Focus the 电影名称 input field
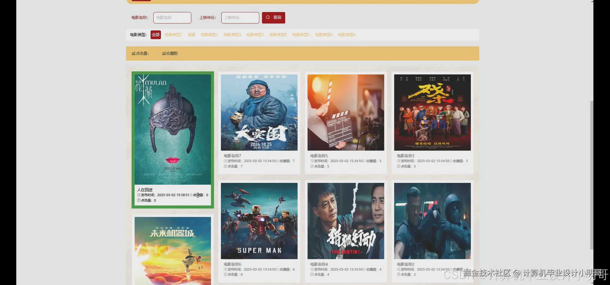Screen dimensions: 610x285 click(x=172, y=18)
